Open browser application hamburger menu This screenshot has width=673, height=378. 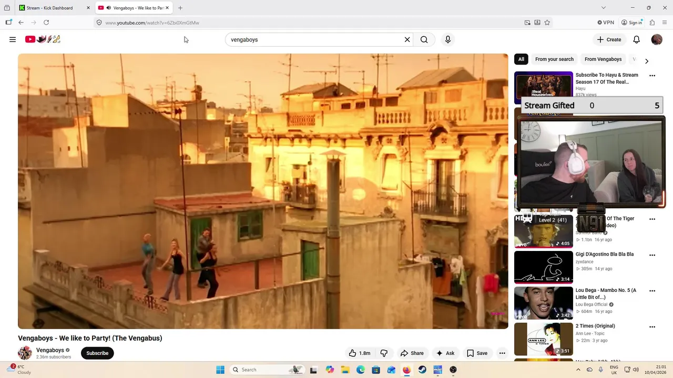tap(665, 23)
